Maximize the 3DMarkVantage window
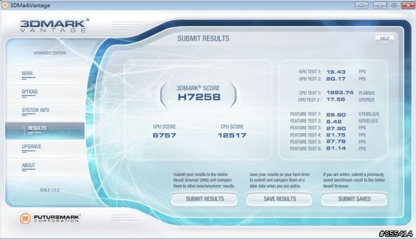Viewport: 416px width, 239px height. (394, 5)
